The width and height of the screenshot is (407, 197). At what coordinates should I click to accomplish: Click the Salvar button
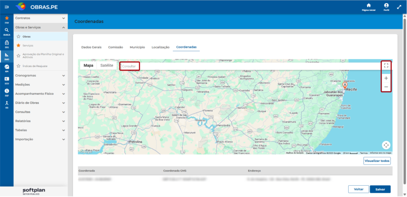[x=380, y=189]
